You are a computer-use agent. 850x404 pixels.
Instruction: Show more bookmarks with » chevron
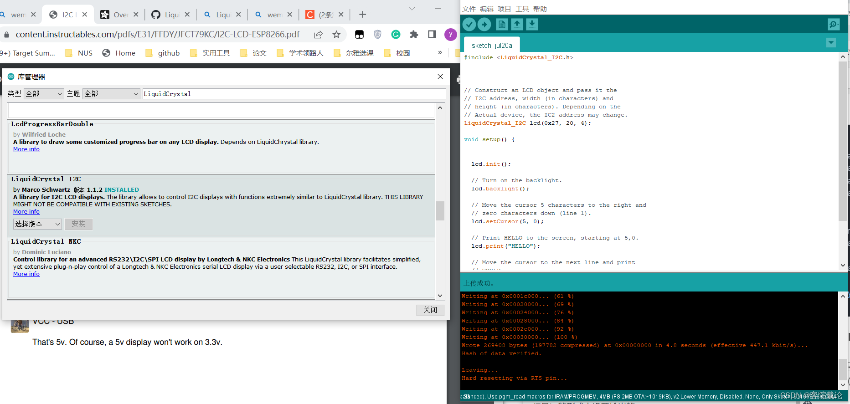pyautogui.click(x=440, y=53)
